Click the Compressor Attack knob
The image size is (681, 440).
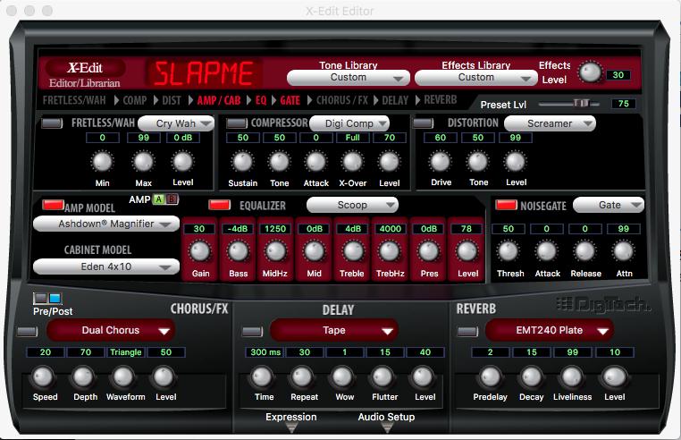[x=315, y=162]
